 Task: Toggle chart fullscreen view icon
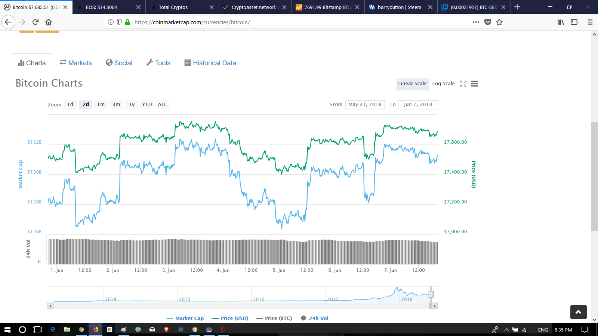coord(463,84)
